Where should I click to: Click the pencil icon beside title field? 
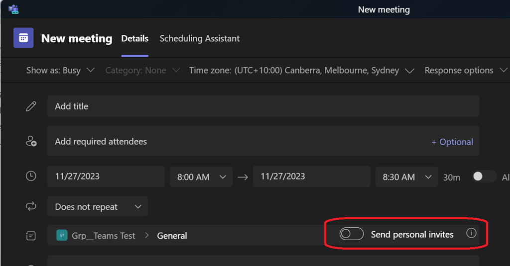point(31,106)
